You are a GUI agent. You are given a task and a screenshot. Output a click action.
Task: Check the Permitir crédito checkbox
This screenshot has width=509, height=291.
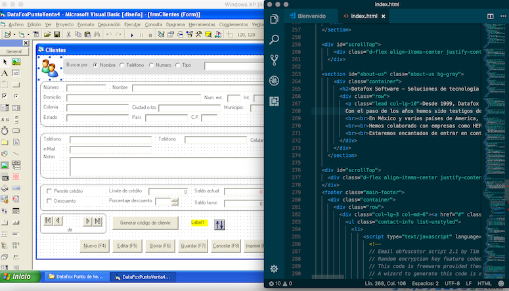49,191
